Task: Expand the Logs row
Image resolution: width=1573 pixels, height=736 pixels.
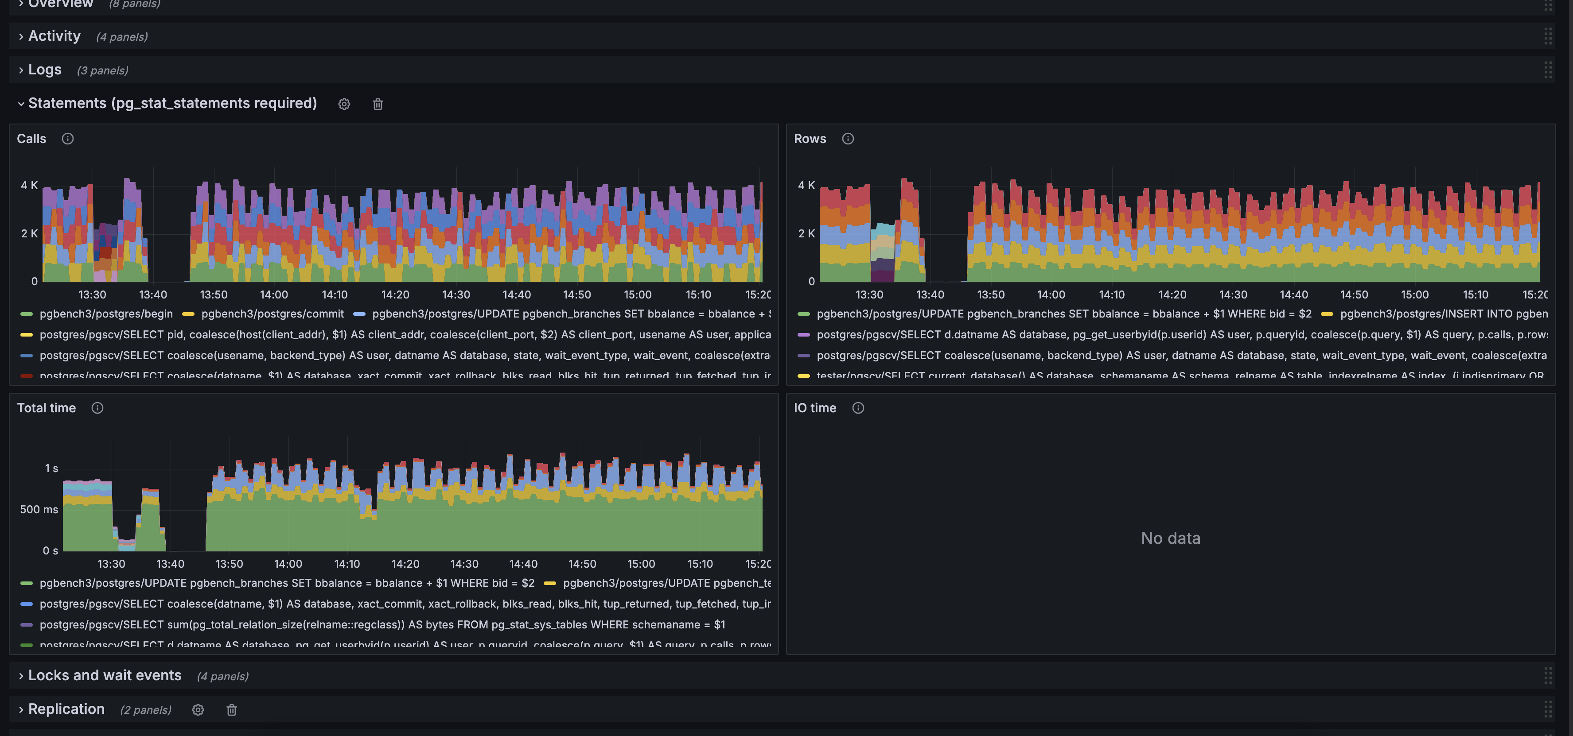Action: pyautogui.click(x=45, y=70)
